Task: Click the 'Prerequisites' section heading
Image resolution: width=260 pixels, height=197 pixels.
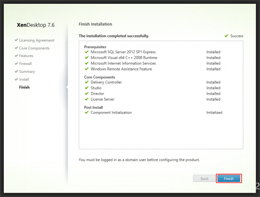Action: [95, 47]
